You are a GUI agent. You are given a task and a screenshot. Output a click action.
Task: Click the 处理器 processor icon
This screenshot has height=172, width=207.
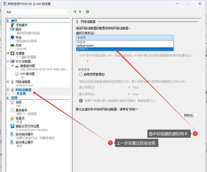point(12,53)
